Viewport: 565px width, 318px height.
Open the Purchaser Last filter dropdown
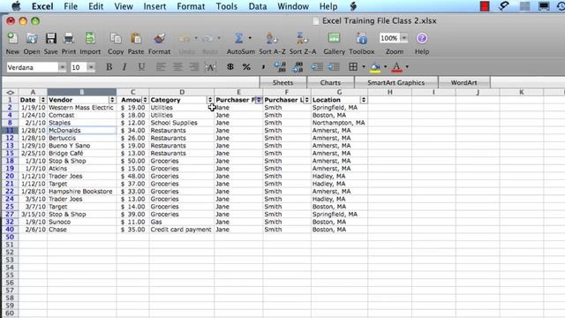(306, 100)
